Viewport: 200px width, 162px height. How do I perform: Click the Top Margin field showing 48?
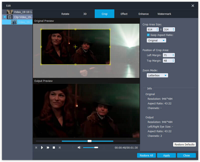pos(167,61)
